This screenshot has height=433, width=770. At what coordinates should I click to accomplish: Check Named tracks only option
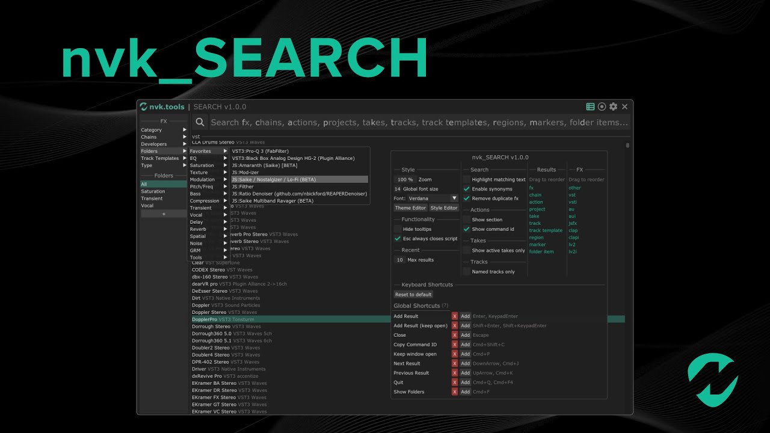466,272
